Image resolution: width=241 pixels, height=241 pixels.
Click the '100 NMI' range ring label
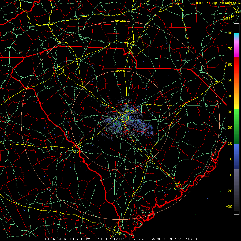120,21
